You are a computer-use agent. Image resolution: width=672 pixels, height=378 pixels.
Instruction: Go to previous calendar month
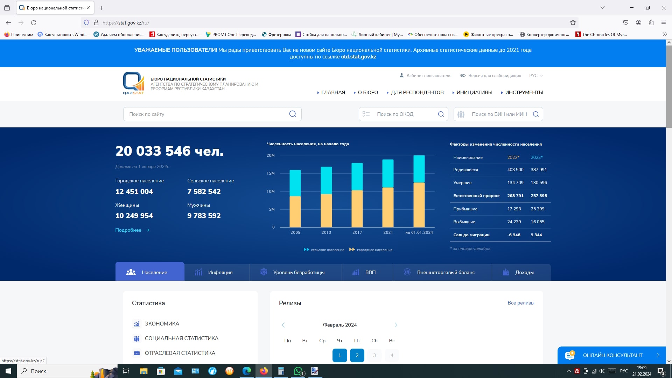[283, 325]
